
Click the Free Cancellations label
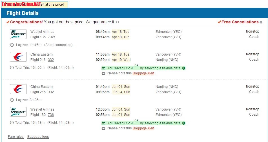[240, 22]
